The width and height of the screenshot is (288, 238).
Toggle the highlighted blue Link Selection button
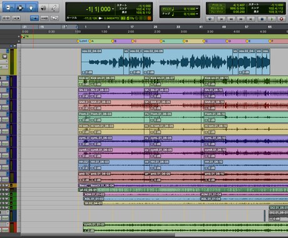click(34, 18)
